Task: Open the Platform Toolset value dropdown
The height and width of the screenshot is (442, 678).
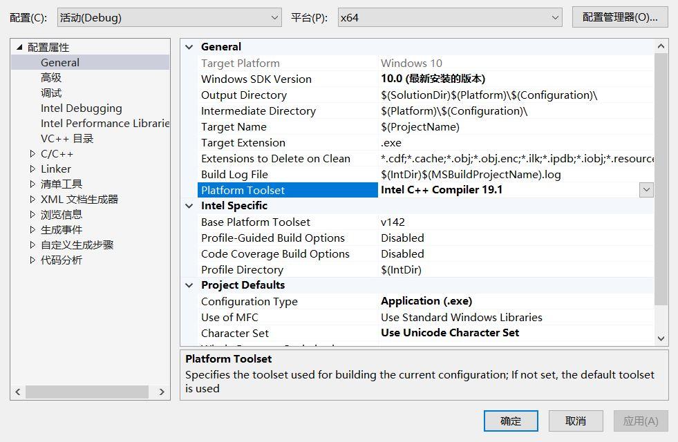Action: click(x=647, y=189)
